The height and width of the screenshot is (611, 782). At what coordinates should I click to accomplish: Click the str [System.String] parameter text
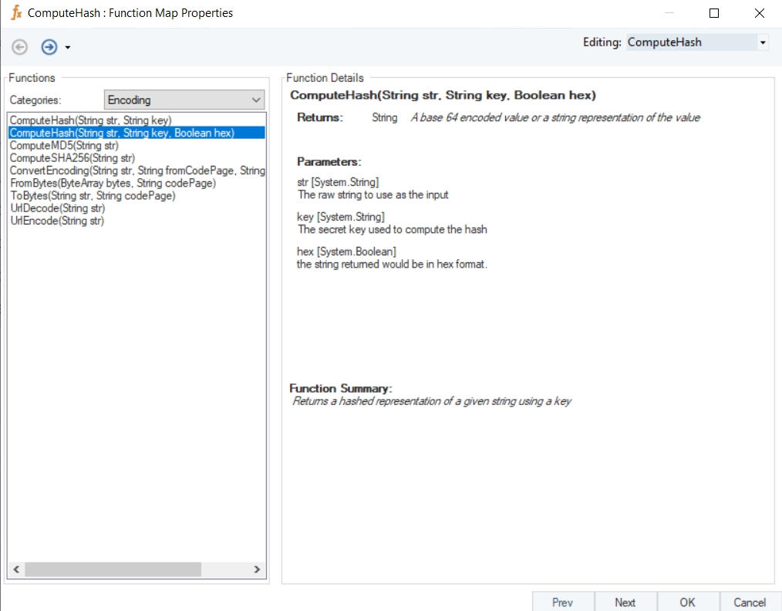(338, 182)
